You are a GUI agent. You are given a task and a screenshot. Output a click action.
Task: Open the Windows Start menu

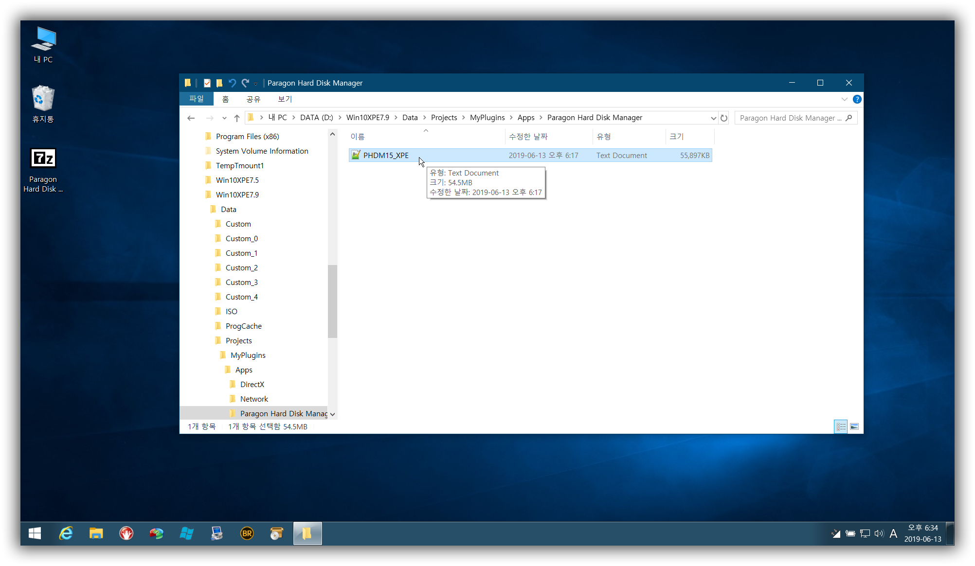(35, 534)
